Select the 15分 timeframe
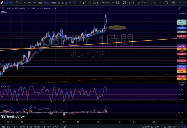The height and width of the screenshot is (128, 187). coord(40,3)
